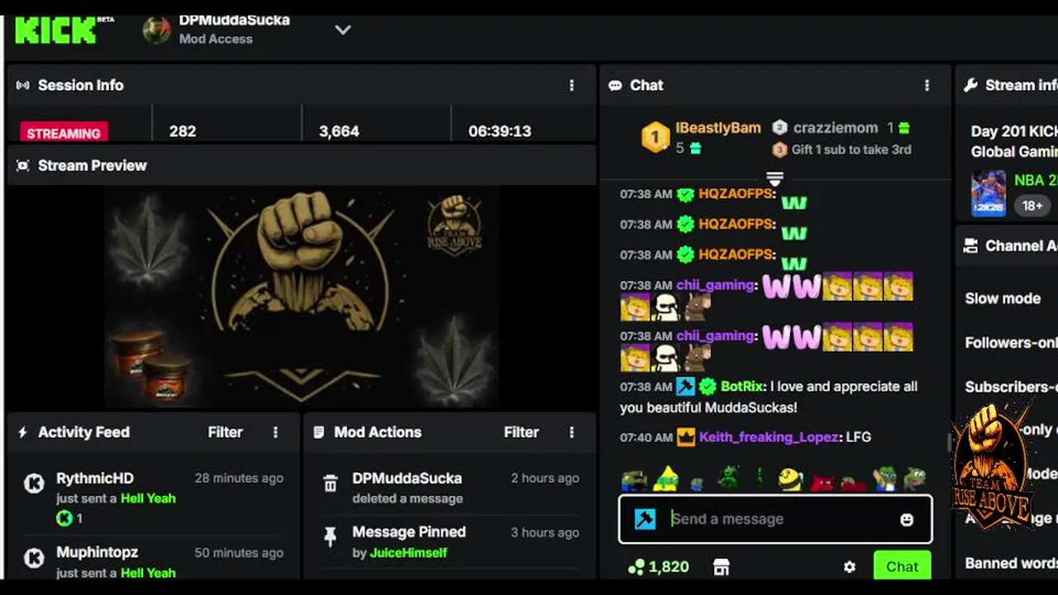Expand the DPMuddaSucka channel dropdown chevron
The image size is (1058, 595).
point(343,30)
